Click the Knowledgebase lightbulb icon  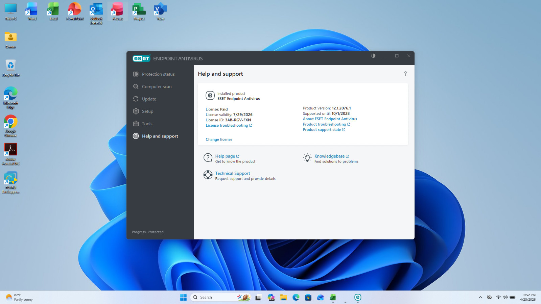307,158
